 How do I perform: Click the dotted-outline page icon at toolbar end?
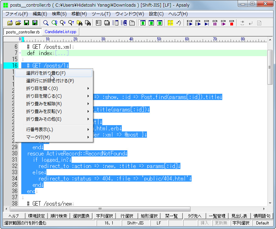259,23
